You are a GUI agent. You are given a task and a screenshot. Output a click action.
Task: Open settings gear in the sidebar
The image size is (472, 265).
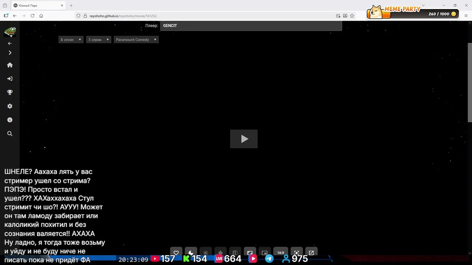click(x=10, y=106)
